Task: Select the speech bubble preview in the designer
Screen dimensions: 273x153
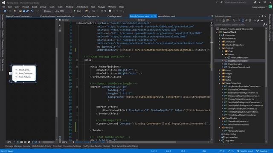Action: coord(24,73)
